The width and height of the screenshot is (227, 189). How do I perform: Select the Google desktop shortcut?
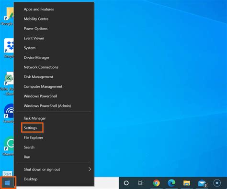point(8,16)
